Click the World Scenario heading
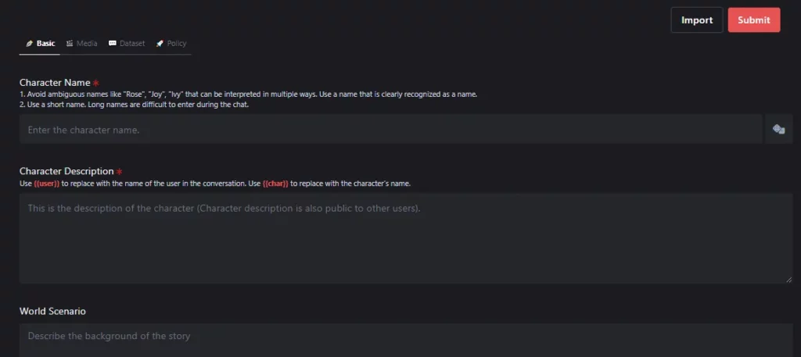 (x=52, y=311)
